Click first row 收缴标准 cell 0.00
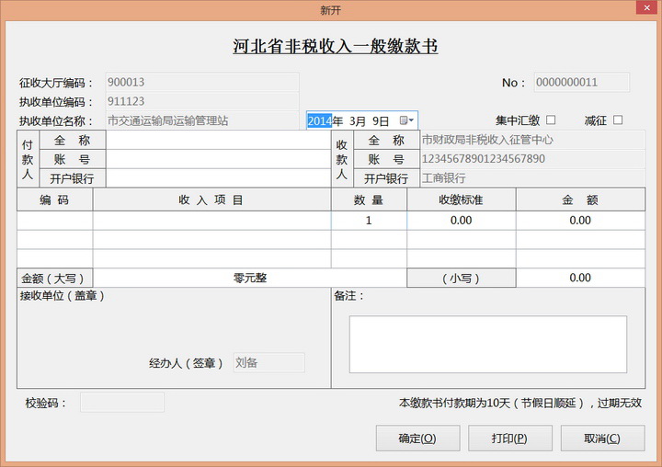The image size is (662, 467). point(461,221)
